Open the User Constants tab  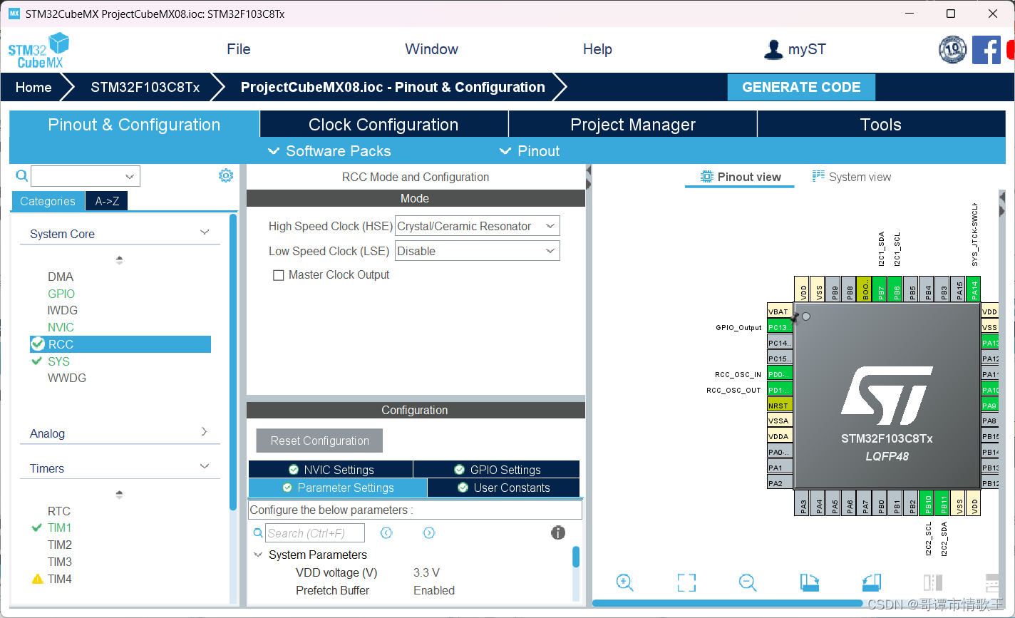coord(503,488)
